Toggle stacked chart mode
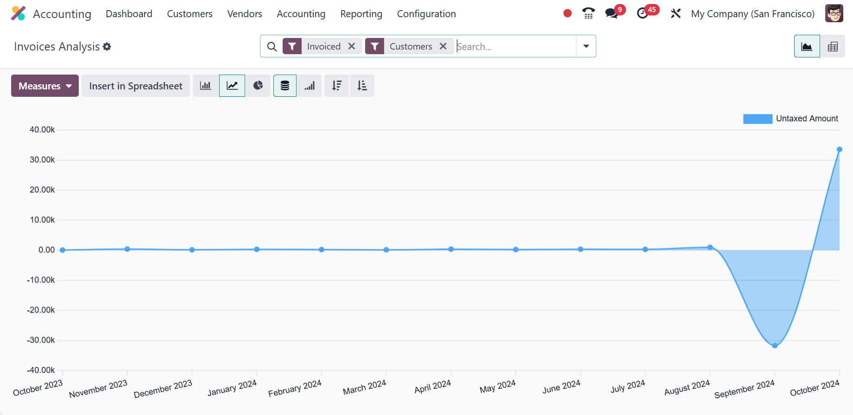This screenshot has width=853, height=415. tap(285, 86)
